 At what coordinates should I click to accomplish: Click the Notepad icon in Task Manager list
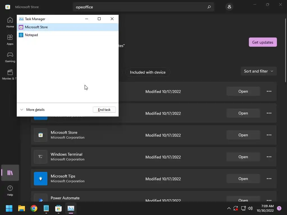[21, 35]
